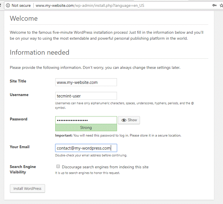Viewport: 223px width, 204px height.
Task: Click the Username field label
Action: click(x=19, y=95)
